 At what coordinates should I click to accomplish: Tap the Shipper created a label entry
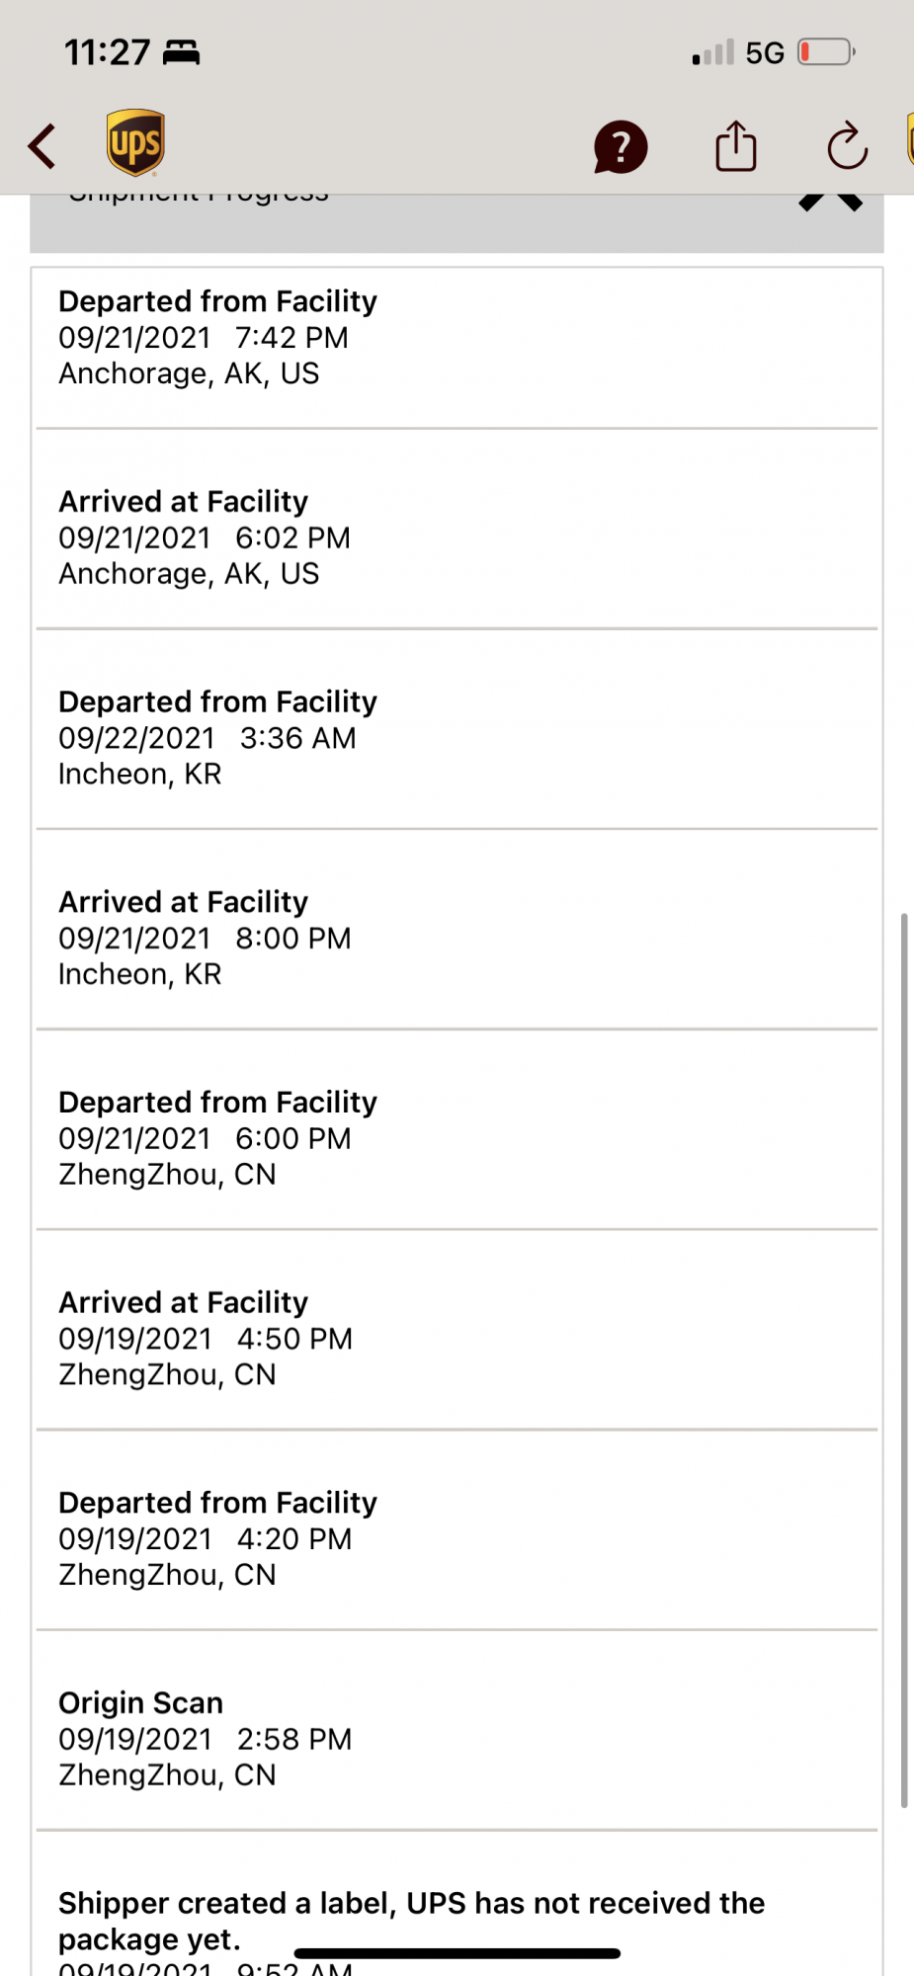pyautogui.click(x=457, y=1919)
